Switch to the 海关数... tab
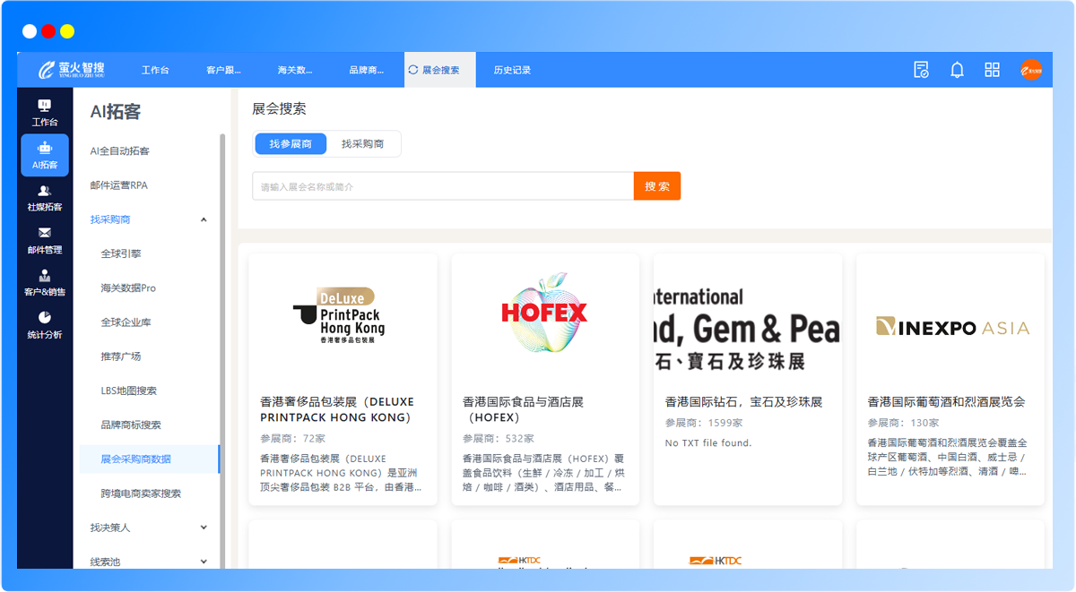 (x=295, y=70)
